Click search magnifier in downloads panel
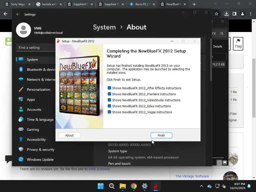Viewport: 256px width, 192px height. click(222, 33)
